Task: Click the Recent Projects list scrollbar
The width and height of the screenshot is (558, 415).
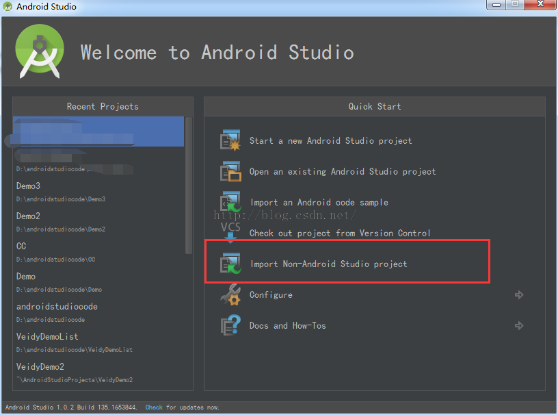Action: click(x=189, y=186)
